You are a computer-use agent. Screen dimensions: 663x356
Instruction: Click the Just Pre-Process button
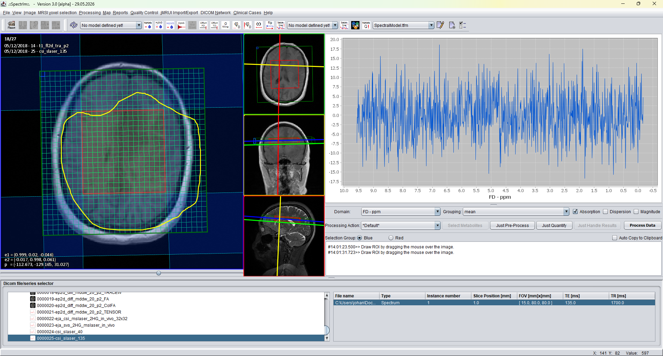[512, 226]
